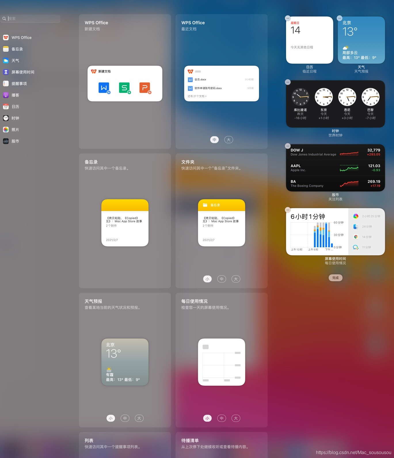Click the folder icon in 备忘录 folder widget
The image size is (394, 458).
coord(205,205)
